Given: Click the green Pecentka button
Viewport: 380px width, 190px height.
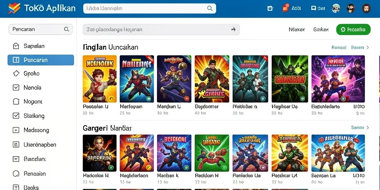Looking at the screenshot, I should 353,30.
